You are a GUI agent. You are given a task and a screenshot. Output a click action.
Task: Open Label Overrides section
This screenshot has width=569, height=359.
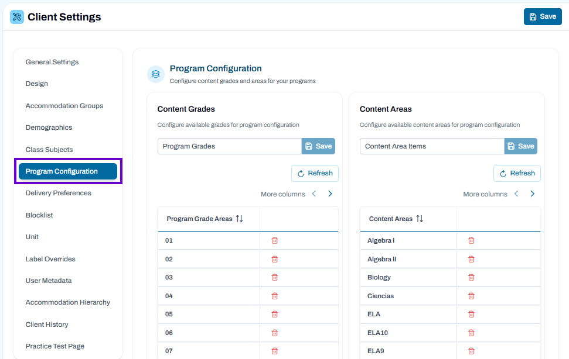click(50, 259)
